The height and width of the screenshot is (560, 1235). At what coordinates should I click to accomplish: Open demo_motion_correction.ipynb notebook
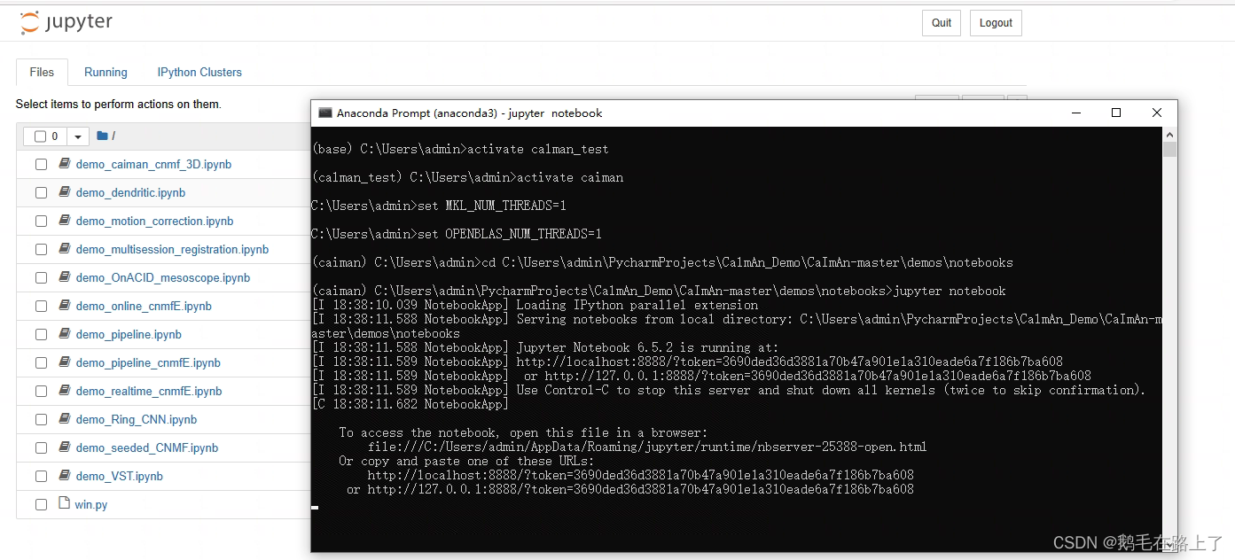click(154, 222)
